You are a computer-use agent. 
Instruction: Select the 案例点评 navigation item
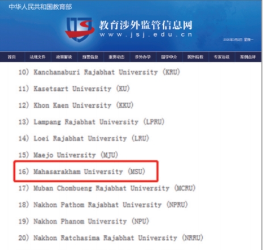coord(248,57)
